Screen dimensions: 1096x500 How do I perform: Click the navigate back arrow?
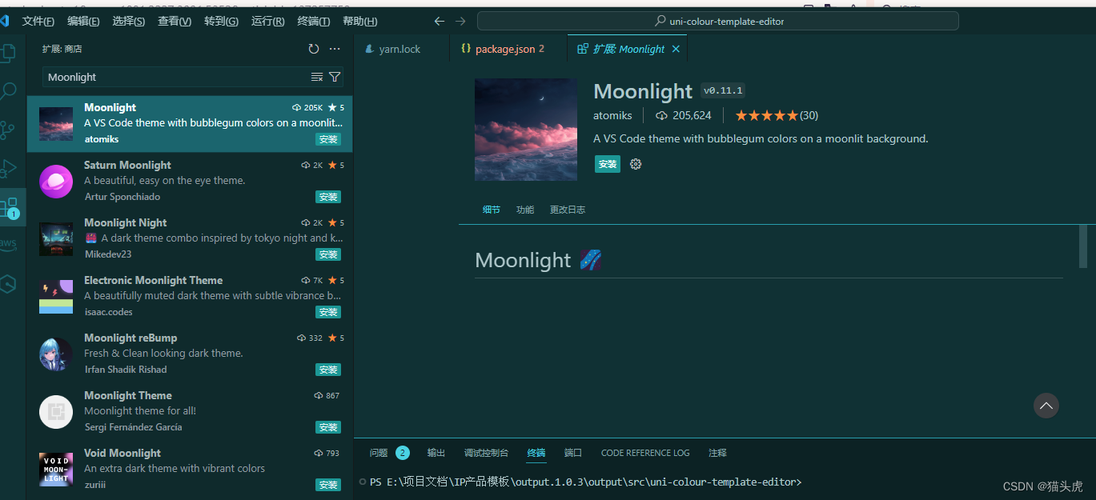pos(439,22)
